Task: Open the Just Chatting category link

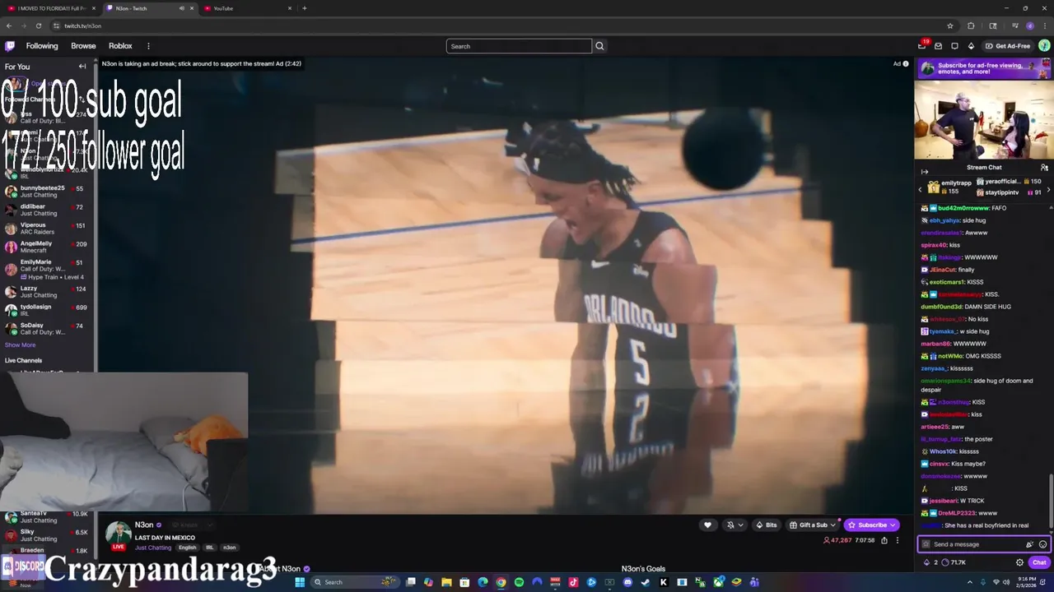Action: click(x=153, y=548)
